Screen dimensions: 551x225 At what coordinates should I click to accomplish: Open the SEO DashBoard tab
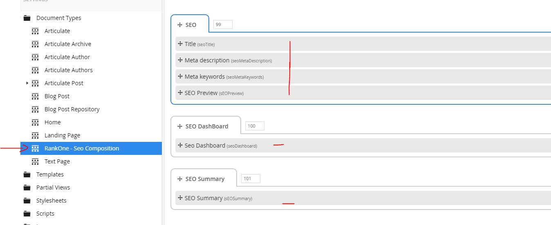click(x=206, y=126)
